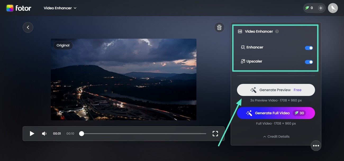Mute audio with the speaker icon

(44, 134)
